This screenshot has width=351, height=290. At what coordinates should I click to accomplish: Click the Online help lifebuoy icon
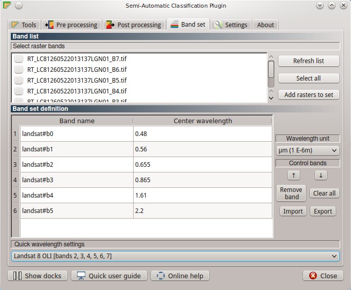[x=160, y=276]
